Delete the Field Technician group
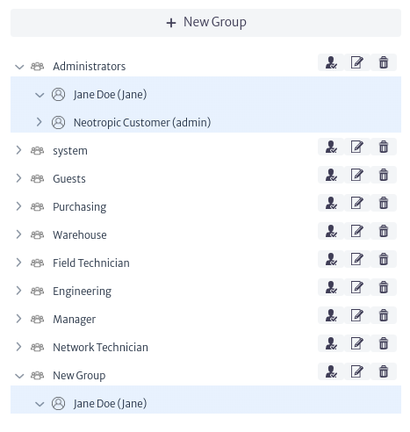The image size is (410, 432). click(x=384, y=259)
